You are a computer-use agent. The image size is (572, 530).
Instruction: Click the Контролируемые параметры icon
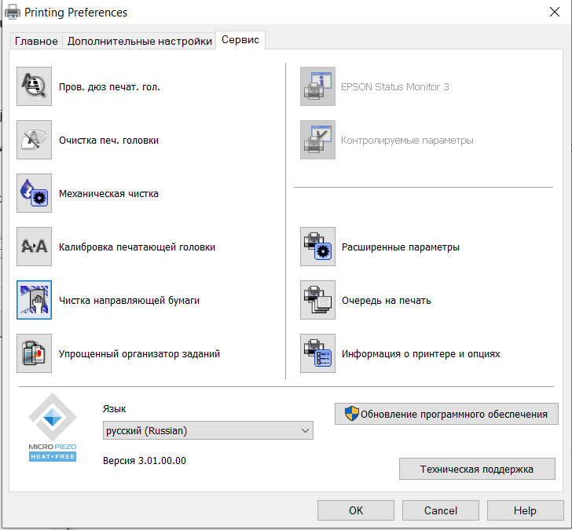click(x=317, y=140)
